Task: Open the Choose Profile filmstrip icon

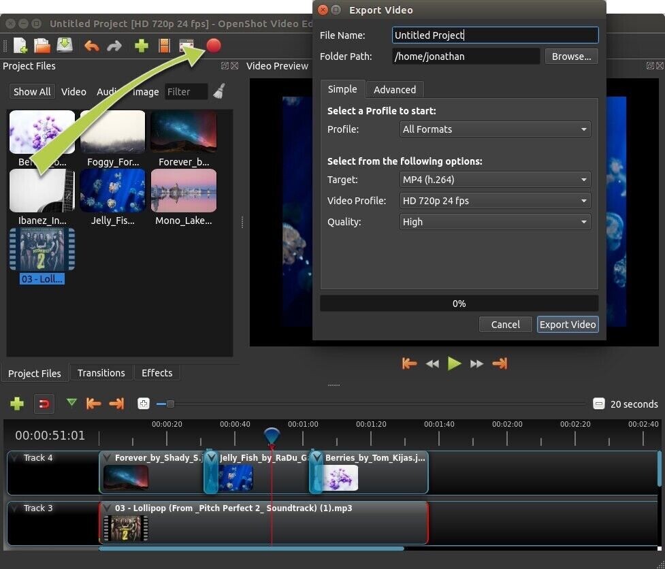Action: 164,46
